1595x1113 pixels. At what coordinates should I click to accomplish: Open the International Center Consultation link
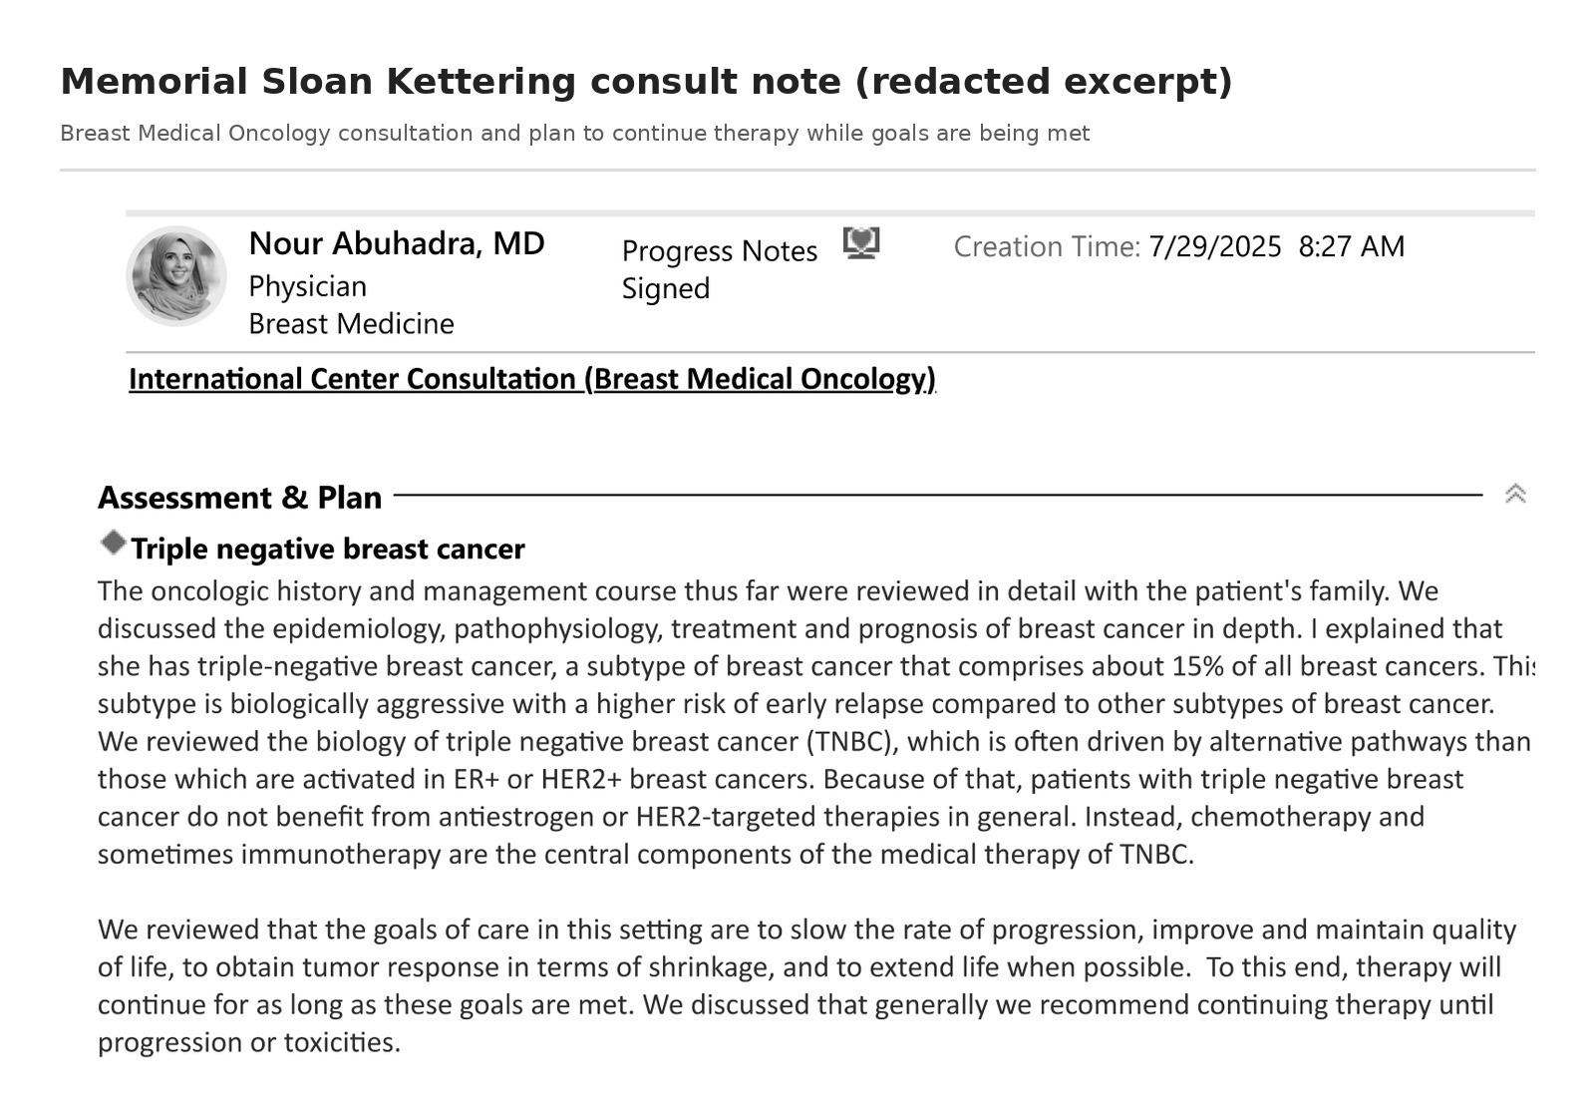pyautogui.click(x=531, y=379)
